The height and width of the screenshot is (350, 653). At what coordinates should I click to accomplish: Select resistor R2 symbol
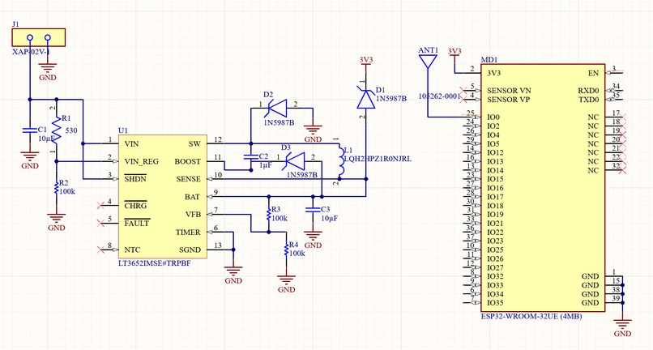point(56,189)
